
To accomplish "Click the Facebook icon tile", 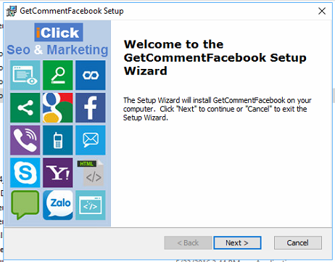I will 91,107.
